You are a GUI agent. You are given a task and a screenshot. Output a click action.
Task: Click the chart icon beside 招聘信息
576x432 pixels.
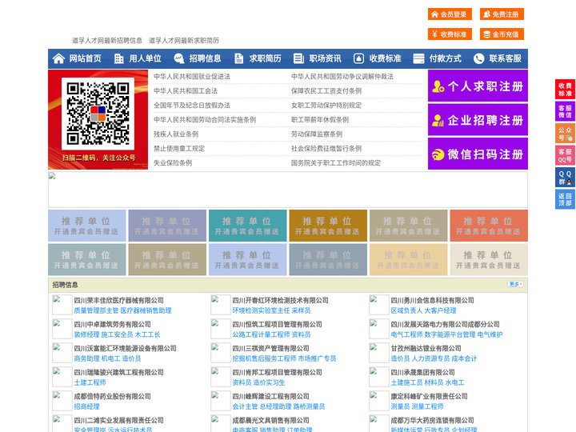pyautogui.click(x=178, y=58)
